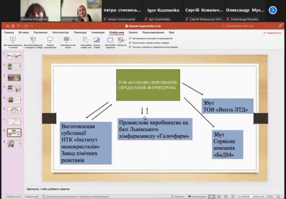Image resolution: width=286 pixels, height=199 pixels.
Task: Open the three-dots quick access menu
Action: click(x=31, y=26)
